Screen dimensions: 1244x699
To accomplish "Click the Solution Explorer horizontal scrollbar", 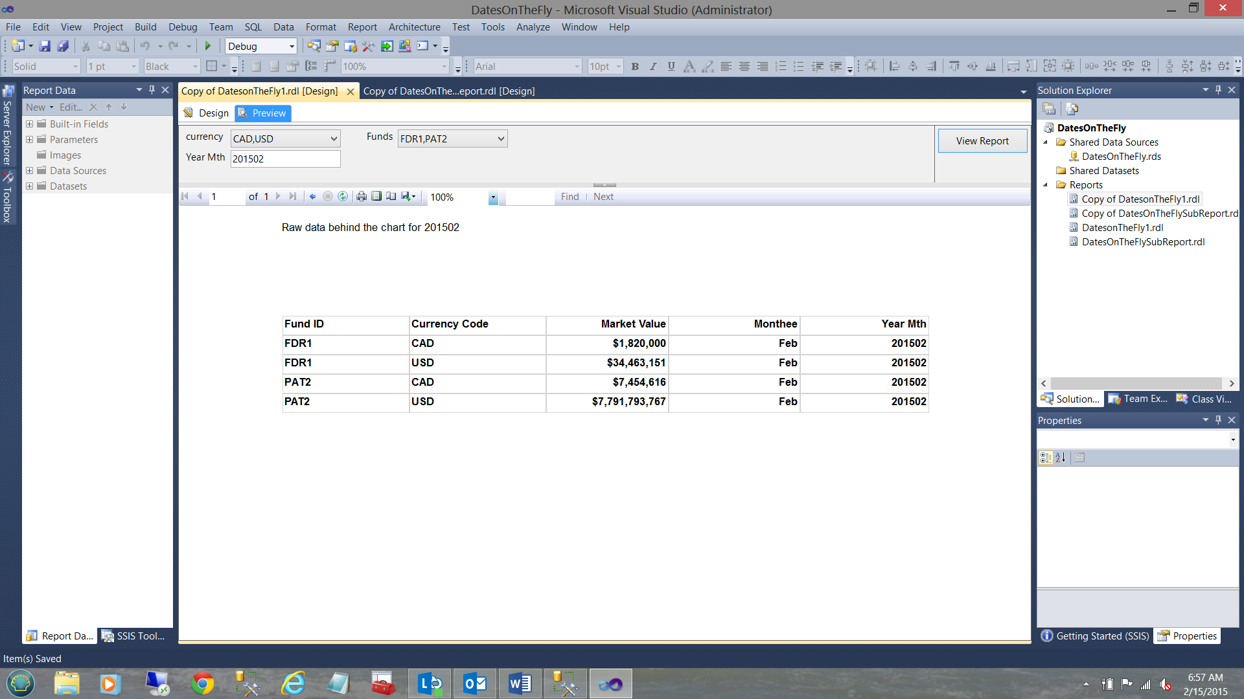I will [x=1136, y=383].
